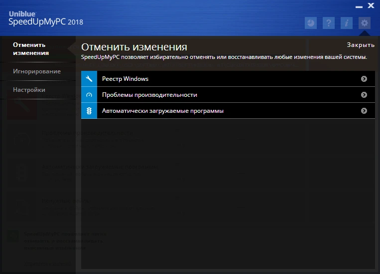The image size is (380, 274).
Task: Minimize the SpeedUpMyPC window
Action: (x=359, y=7)
